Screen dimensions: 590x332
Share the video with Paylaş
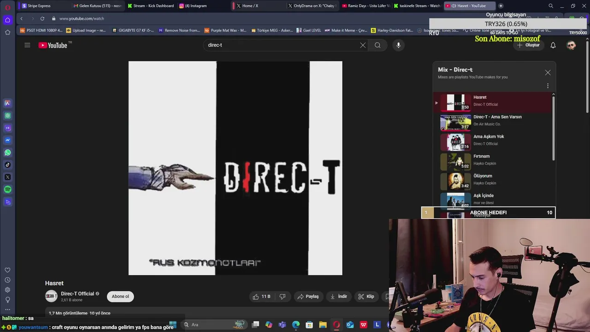[308, 296]
